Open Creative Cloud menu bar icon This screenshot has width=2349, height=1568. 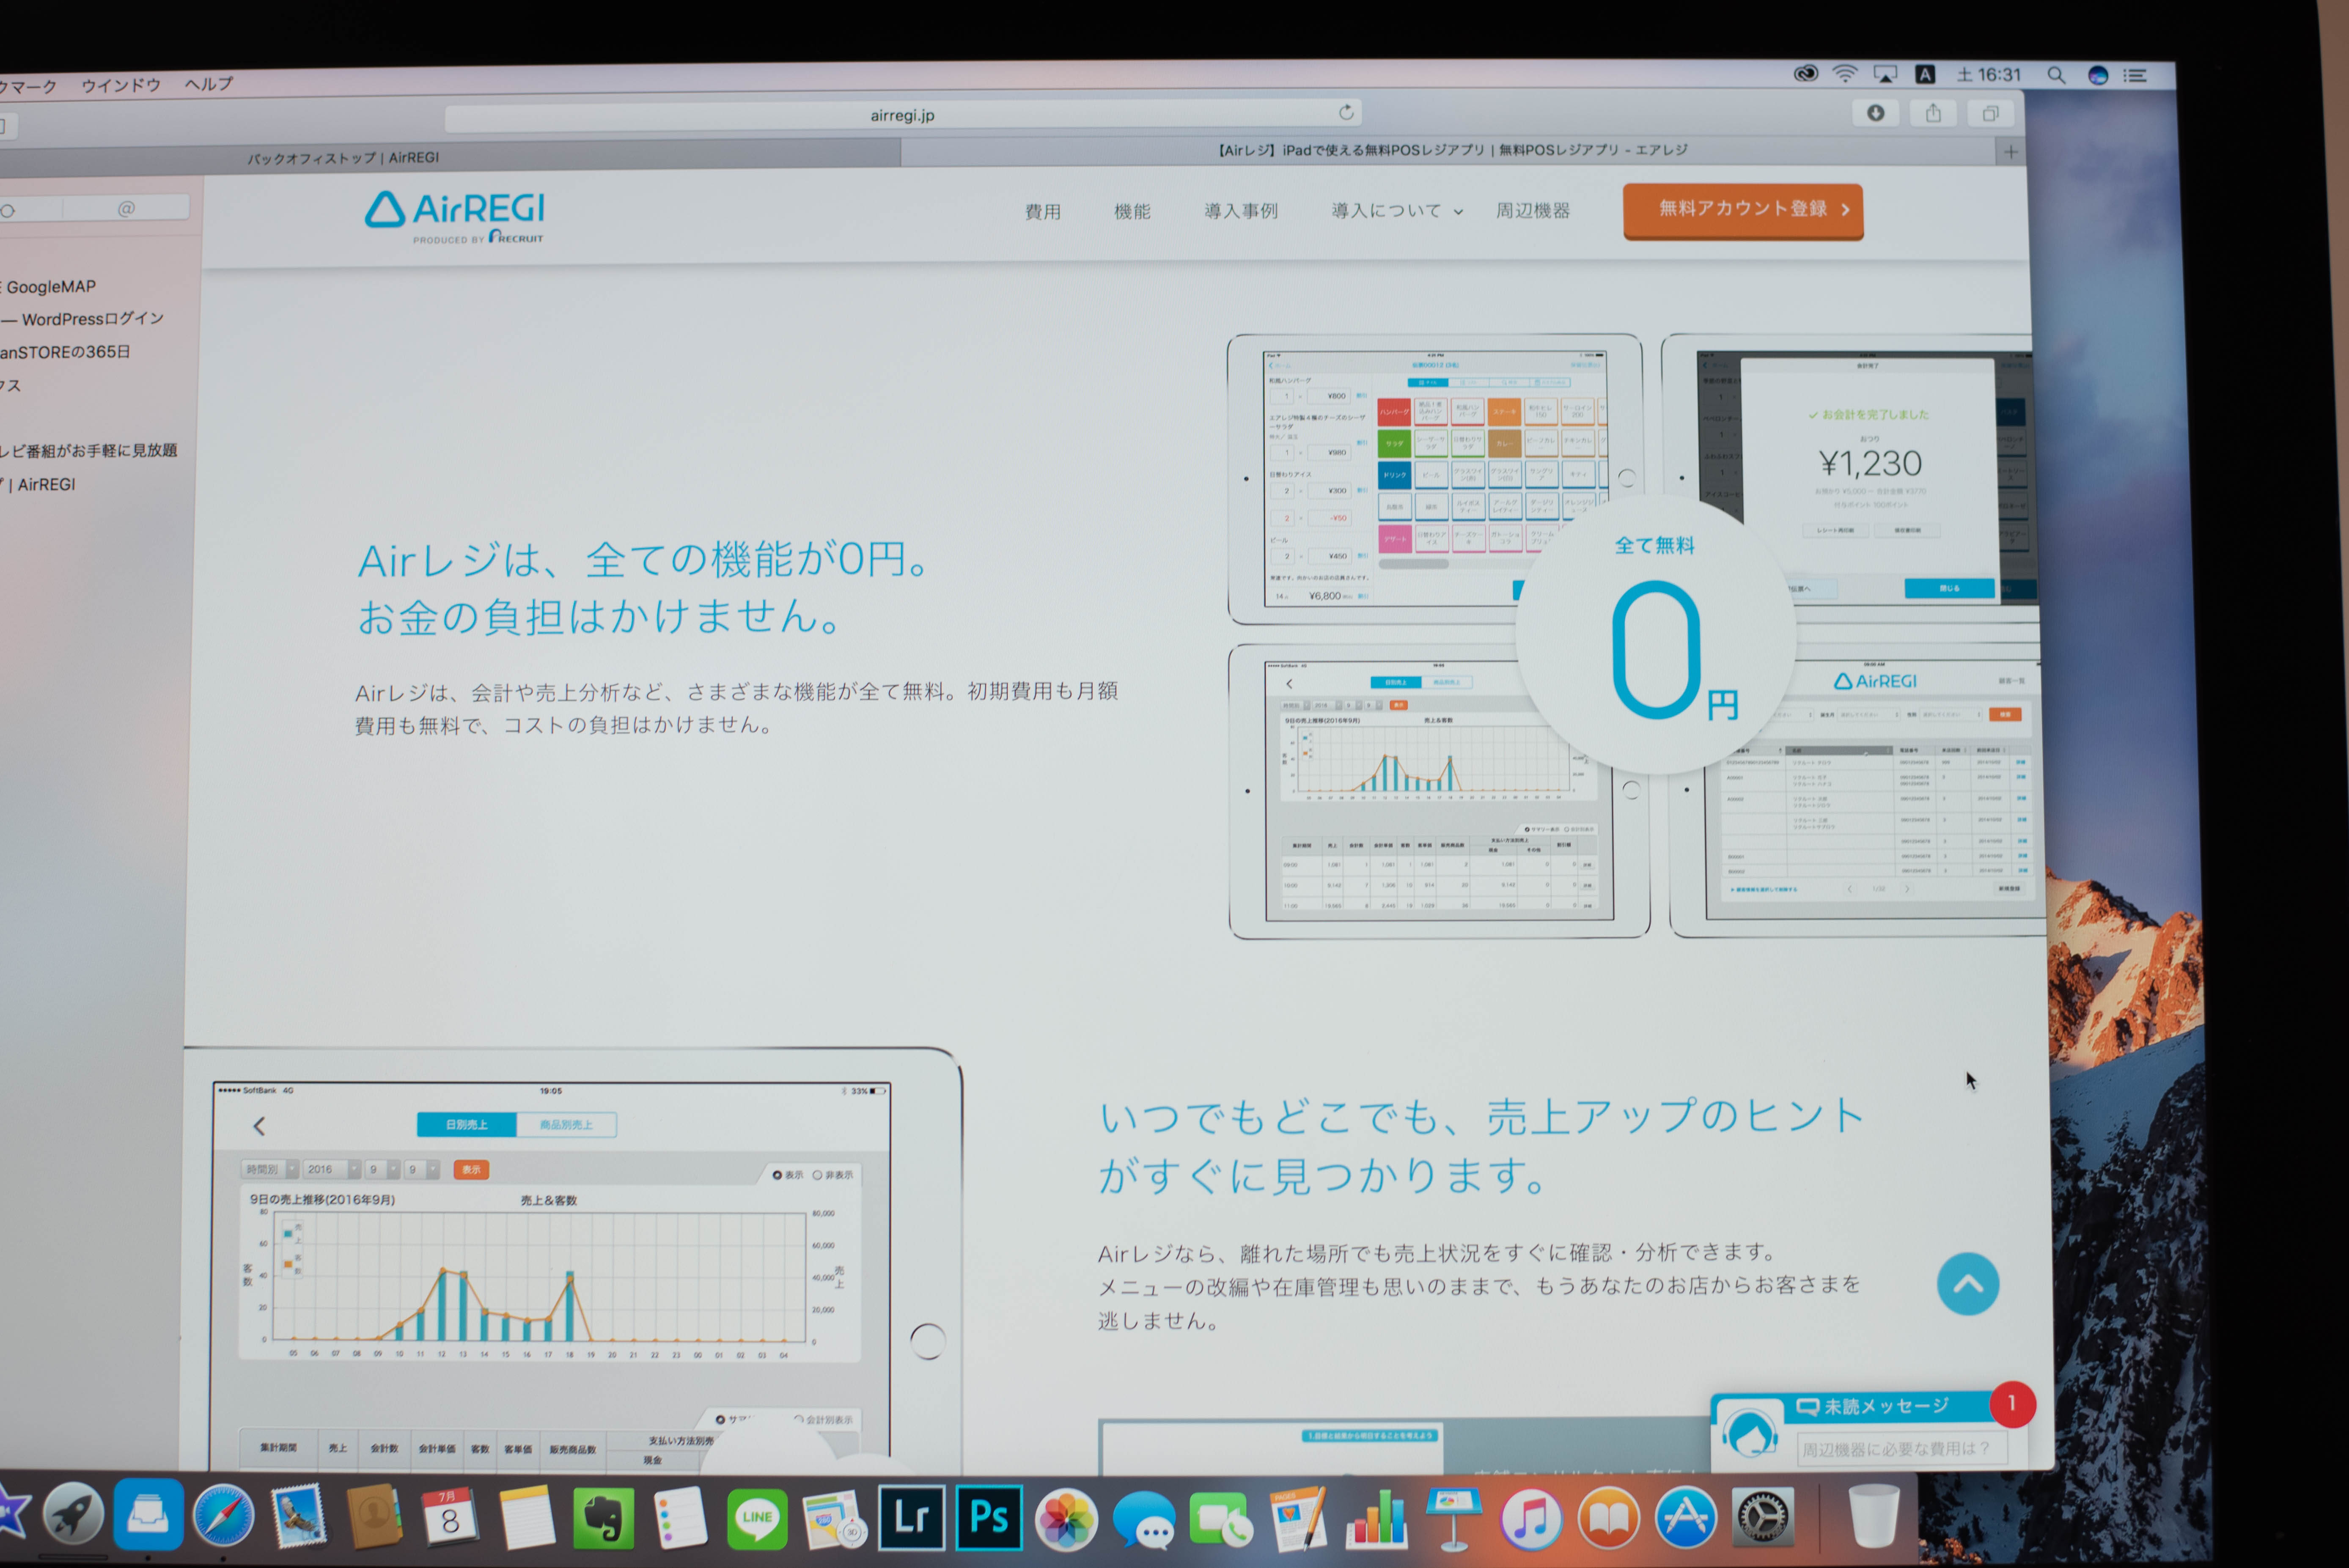click(1805, 74)
